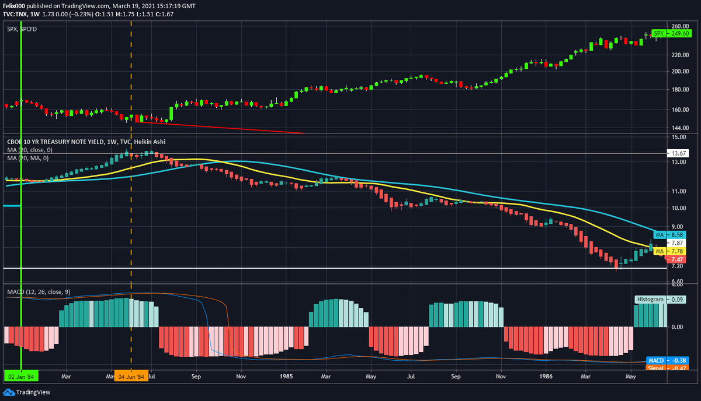Click the cyan MA 8.58 price tag
The width and height of the screenshot is (701, 401).
(x=669, y=234)
